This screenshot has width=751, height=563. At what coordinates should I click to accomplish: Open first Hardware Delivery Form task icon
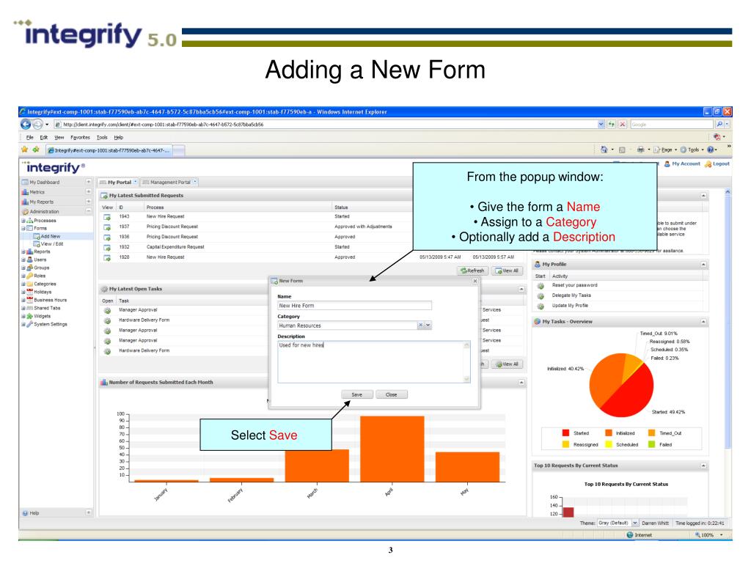coord(107,321)
